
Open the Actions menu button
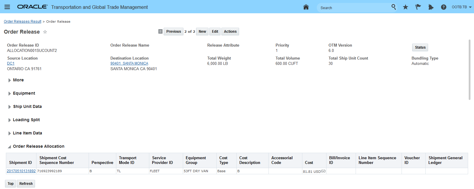pos(230,32)
